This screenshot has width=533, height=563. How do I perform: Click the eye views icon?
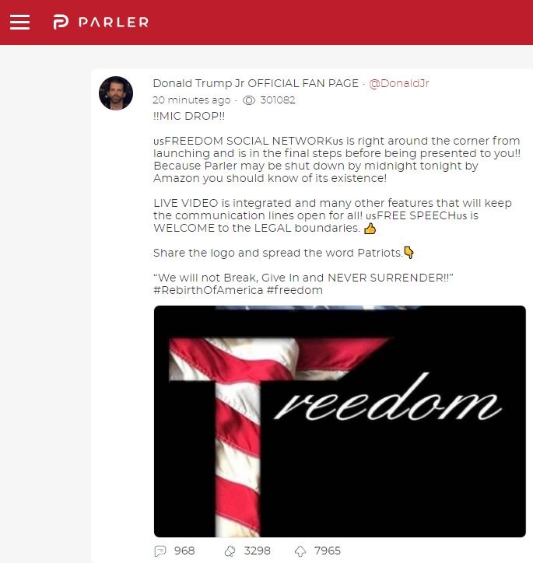(x=249, y=100)
